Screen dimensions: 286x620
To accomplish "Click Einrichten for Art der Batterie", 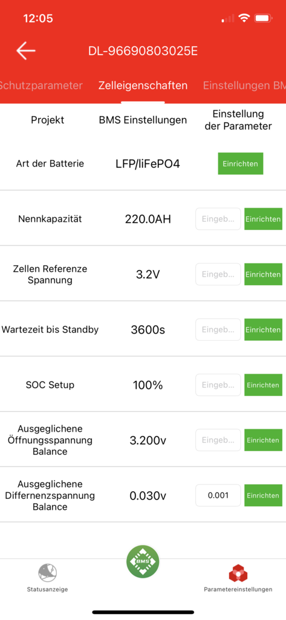I will pos(240,163).
